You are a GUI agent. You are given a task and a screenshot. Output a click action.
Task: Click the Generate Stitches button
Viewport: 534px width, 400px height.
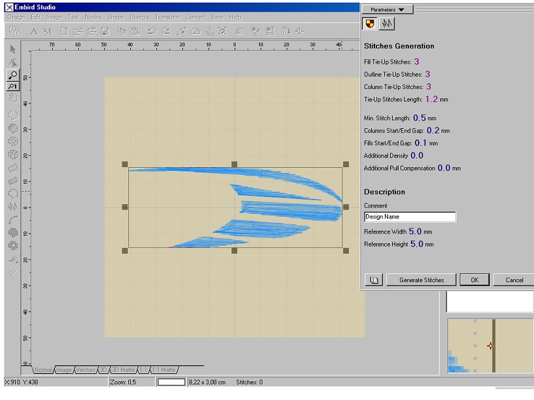[x=421, y=280]
